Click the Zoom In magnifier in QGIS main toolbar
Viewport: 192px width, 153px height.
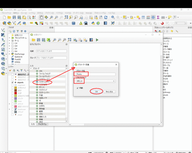click(x=51, y=17)
